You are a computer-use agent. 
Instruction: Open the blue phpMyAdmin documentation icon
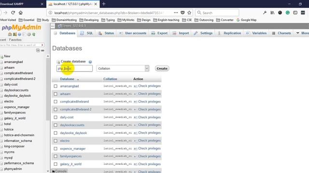(19, 34)
